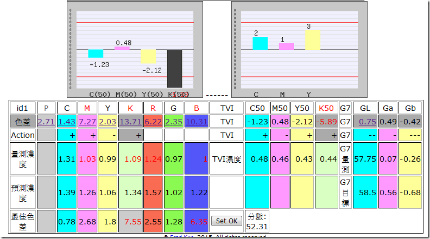Click the black K(50) bar in left chart

click(174, 69)
